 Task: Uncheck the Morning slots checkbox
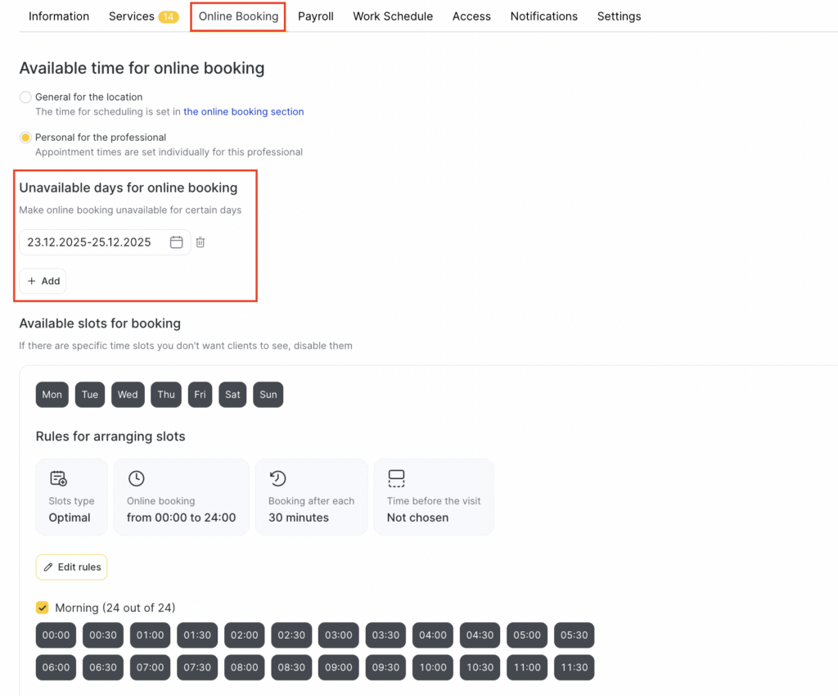tap(43, 608)
